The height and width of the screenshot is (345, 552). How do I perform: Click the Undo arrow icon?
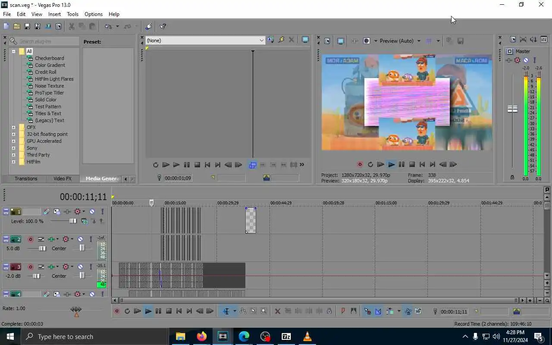click(108, 26)
